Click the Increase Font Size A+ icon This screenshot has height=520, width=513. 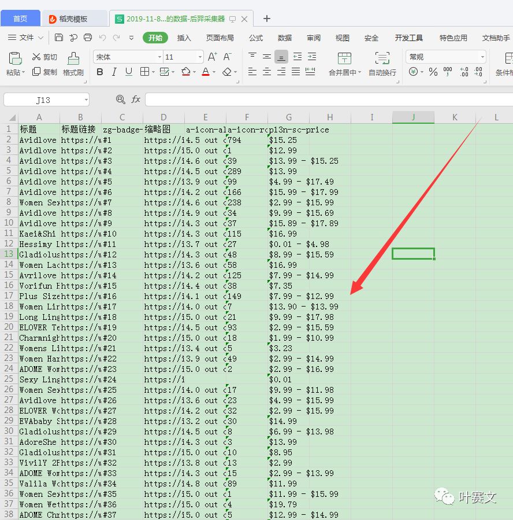point(213,57)
